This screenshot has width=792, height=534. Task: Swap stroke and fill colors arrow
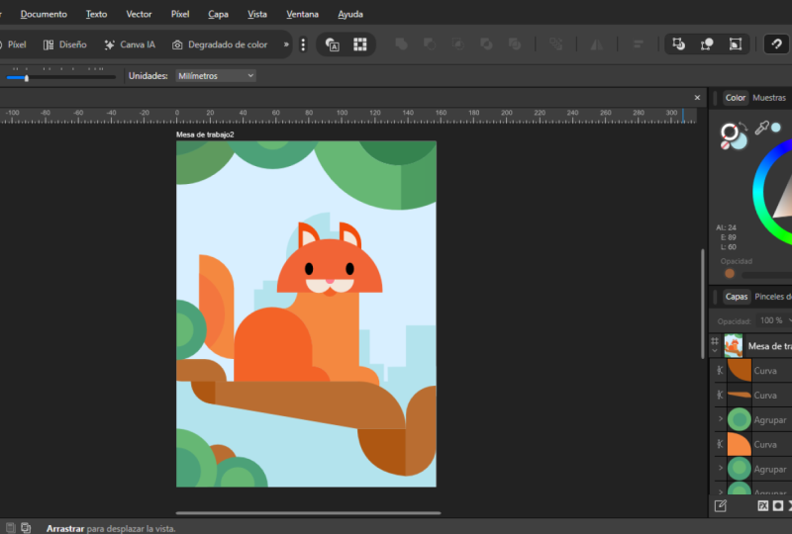coord(743,127)
